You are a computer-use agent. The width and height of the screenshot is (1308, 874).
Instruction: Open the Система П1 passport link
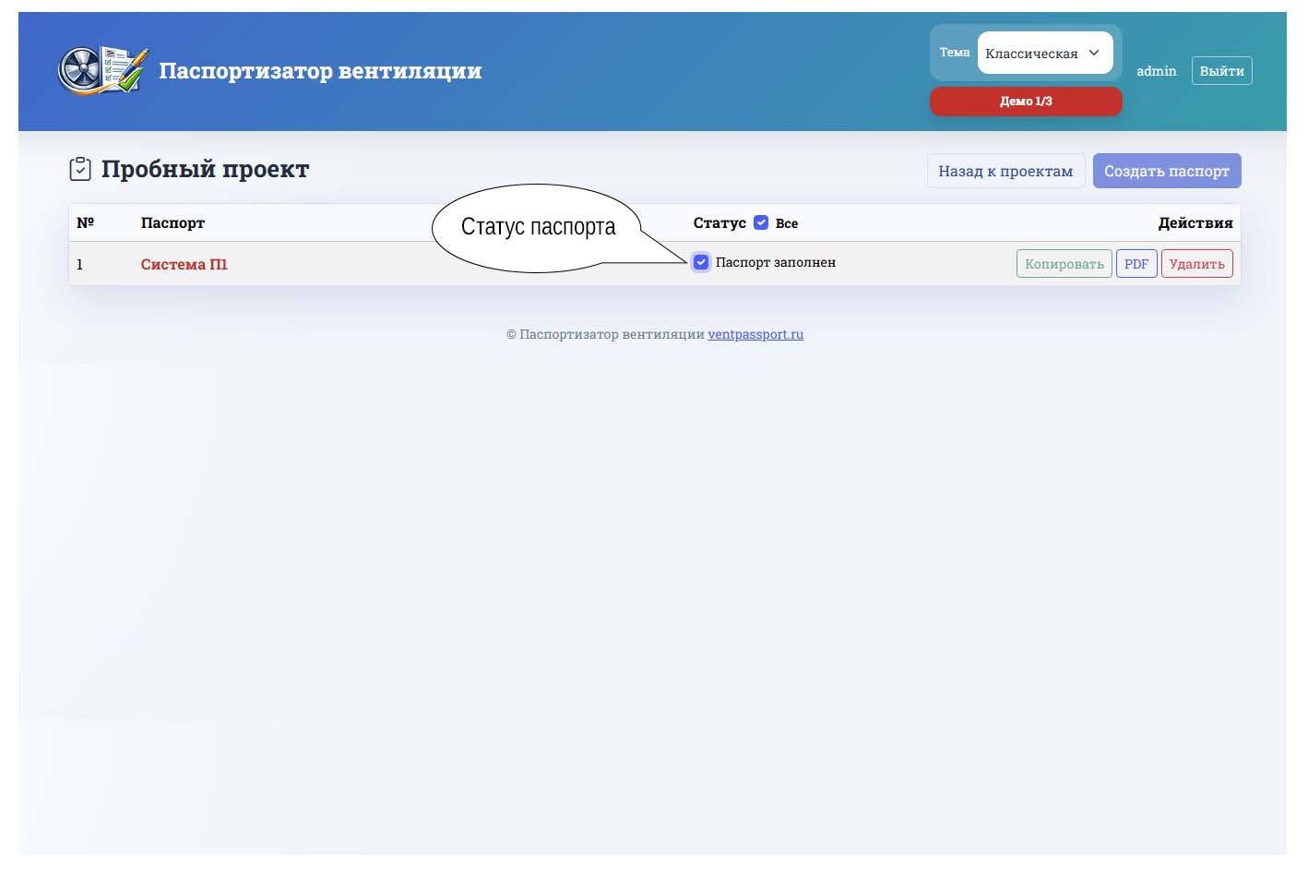184,264
